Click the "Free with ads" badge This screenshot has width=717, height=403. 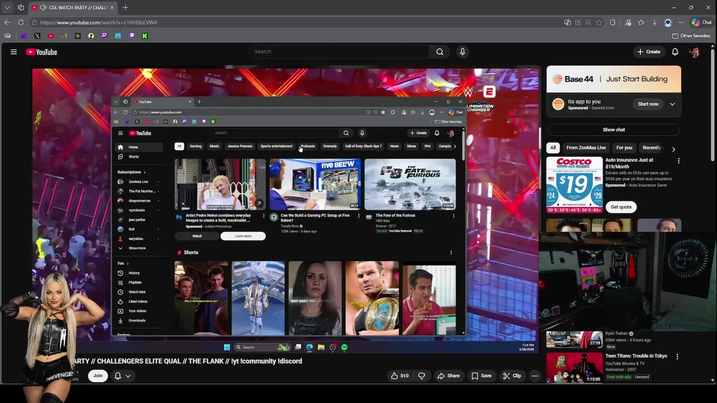(619, 377)
